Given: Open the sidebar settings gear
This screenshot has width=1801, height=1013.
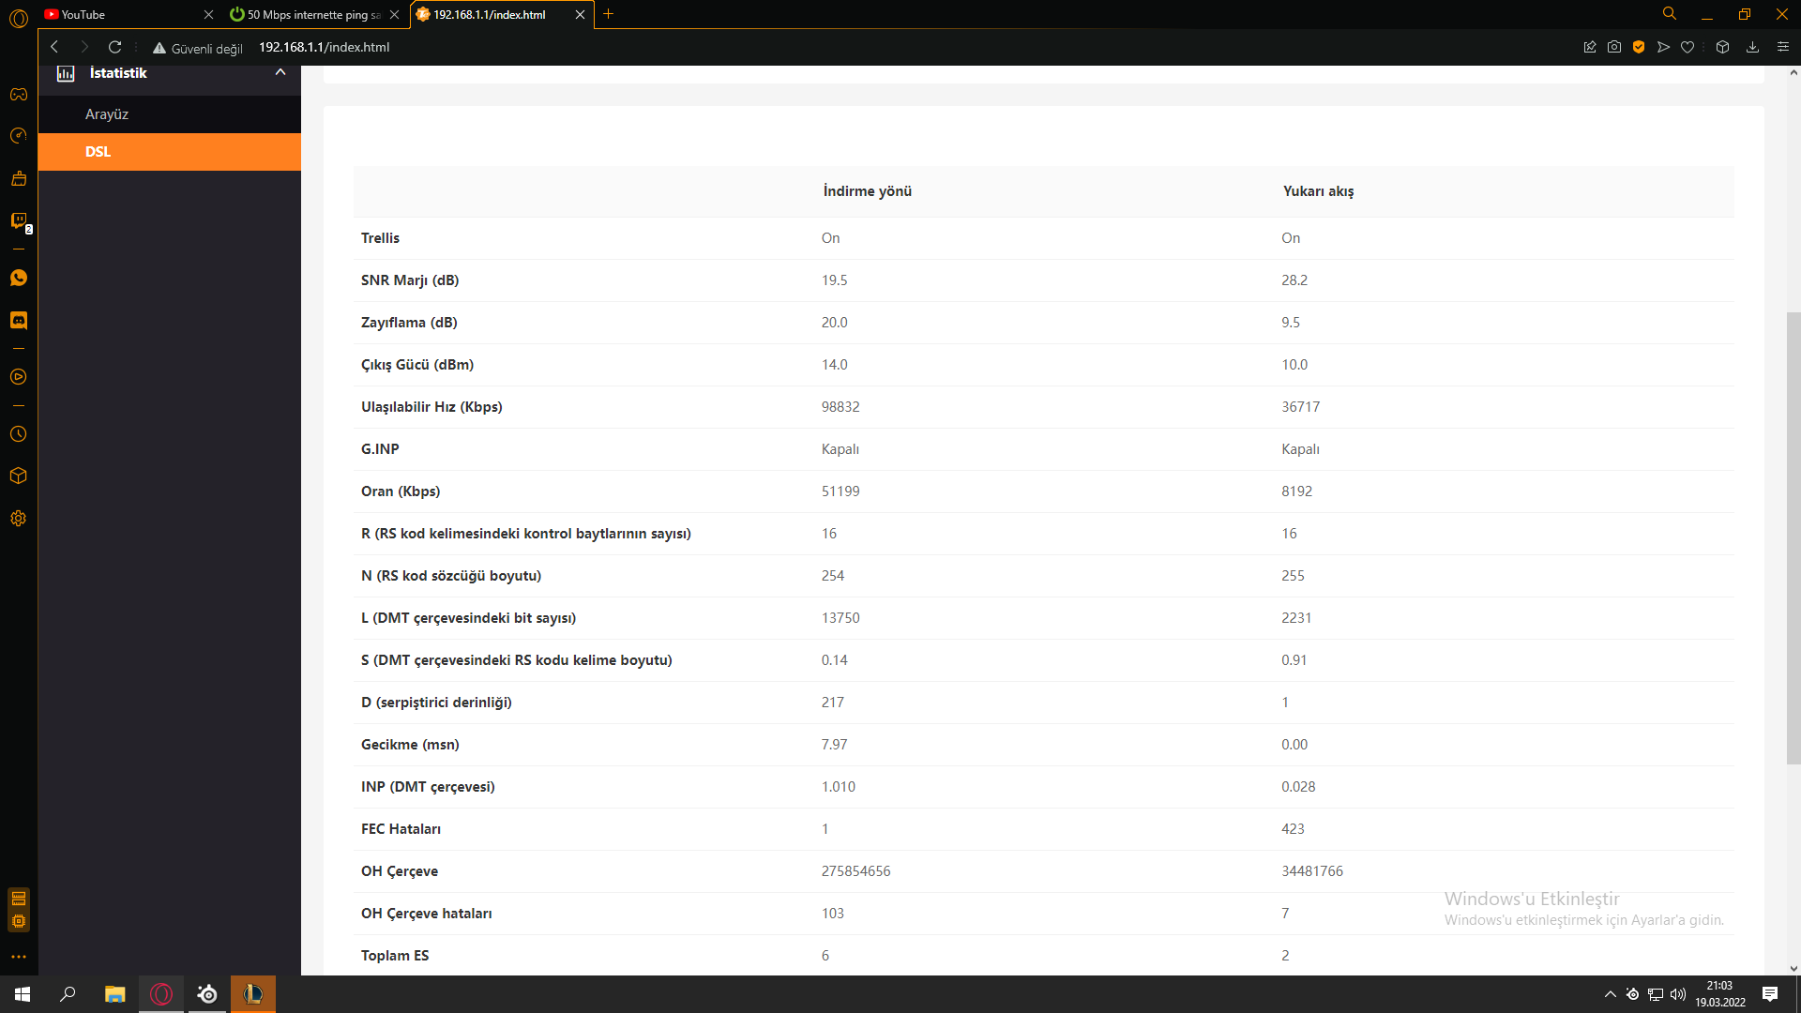Looking at the screenshot, I should 18,519.
